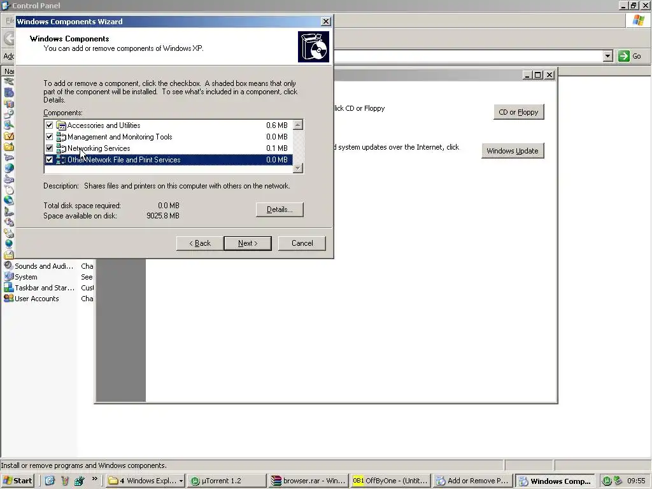Click the second Quick Launch icon next to Internet Explorer

click(x=65, y=481)
